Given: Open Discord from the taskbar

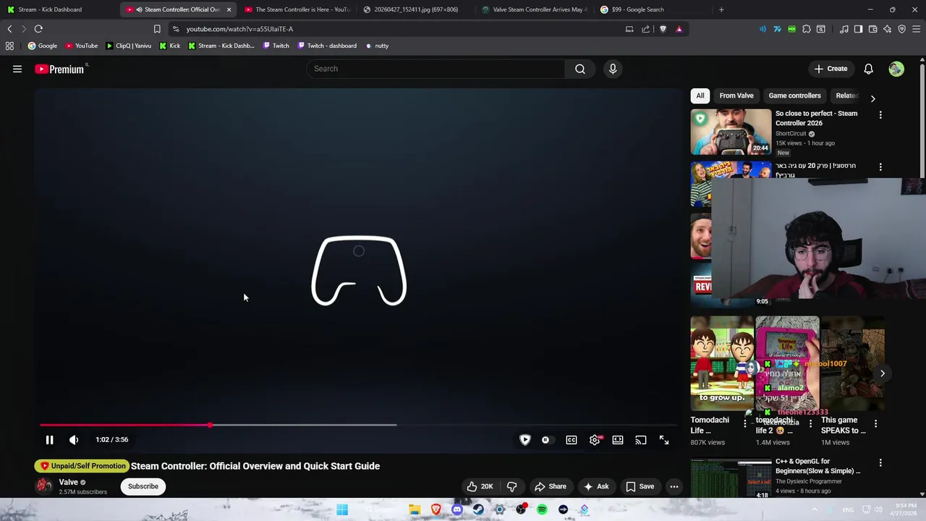Looking at the screenshot, I should coord(457,509).
